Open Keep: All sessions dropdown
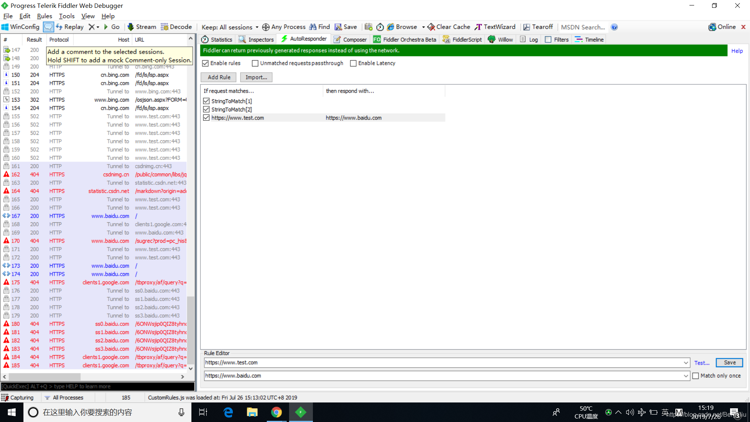The image size is (750, 422). point(230,27)
